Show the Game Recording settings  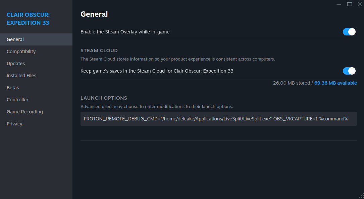[x=25, y=112]
